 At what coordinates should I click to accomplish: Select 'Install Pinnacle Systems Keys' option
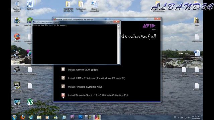(85, 87)
